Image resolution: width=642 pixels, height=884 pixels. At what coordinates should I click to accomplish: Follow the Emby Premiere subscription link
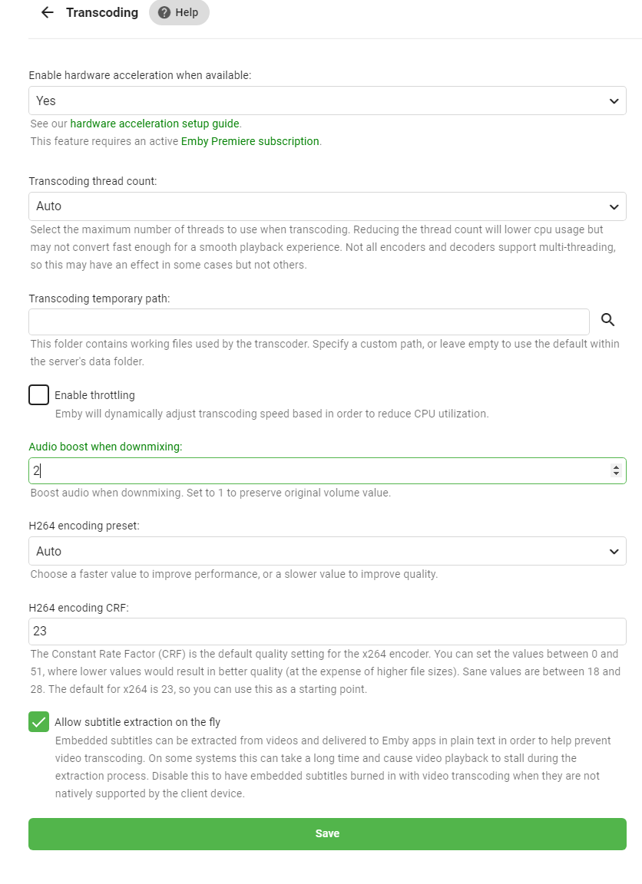[250, 141]
